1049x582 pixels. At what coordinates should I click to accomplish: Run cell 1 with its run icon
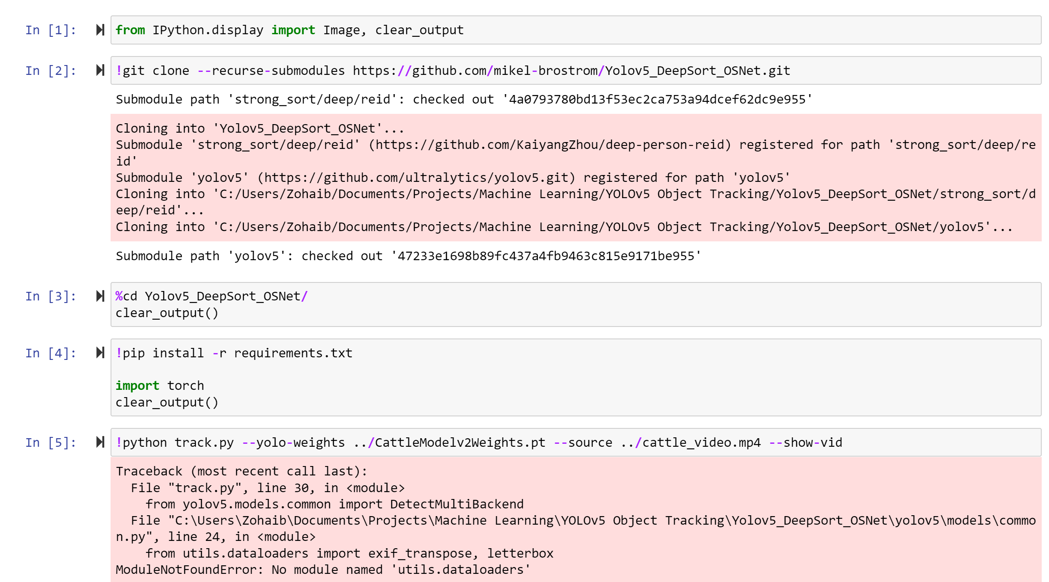coord(100,30)
